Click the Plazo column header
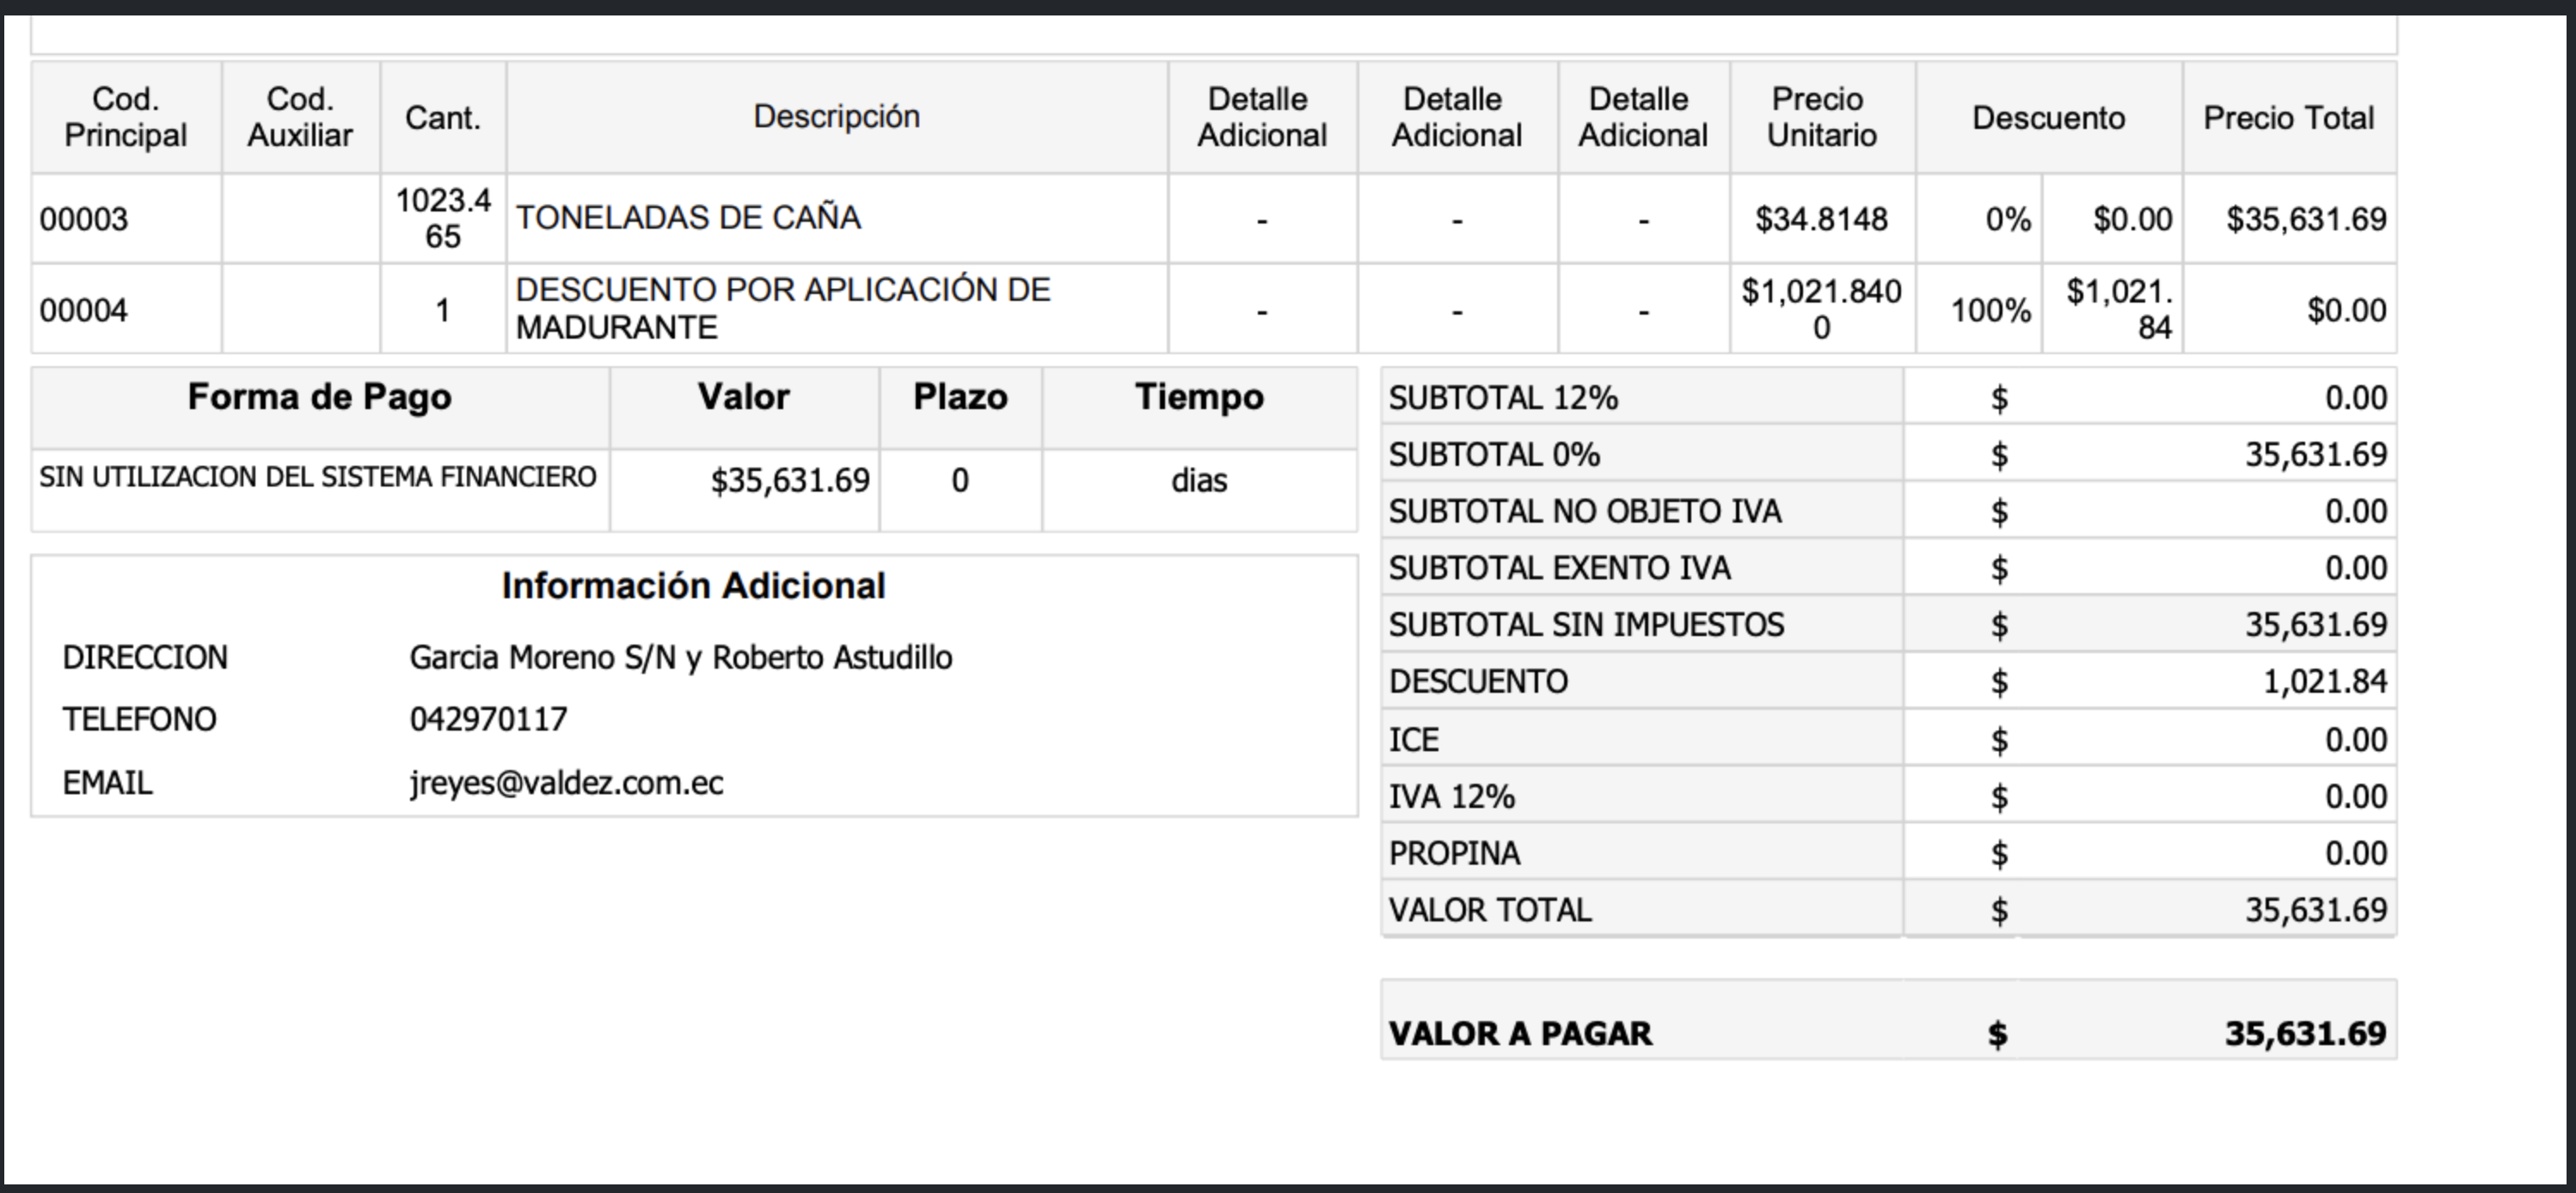The image size is (2576, 1193). point(960,397)
